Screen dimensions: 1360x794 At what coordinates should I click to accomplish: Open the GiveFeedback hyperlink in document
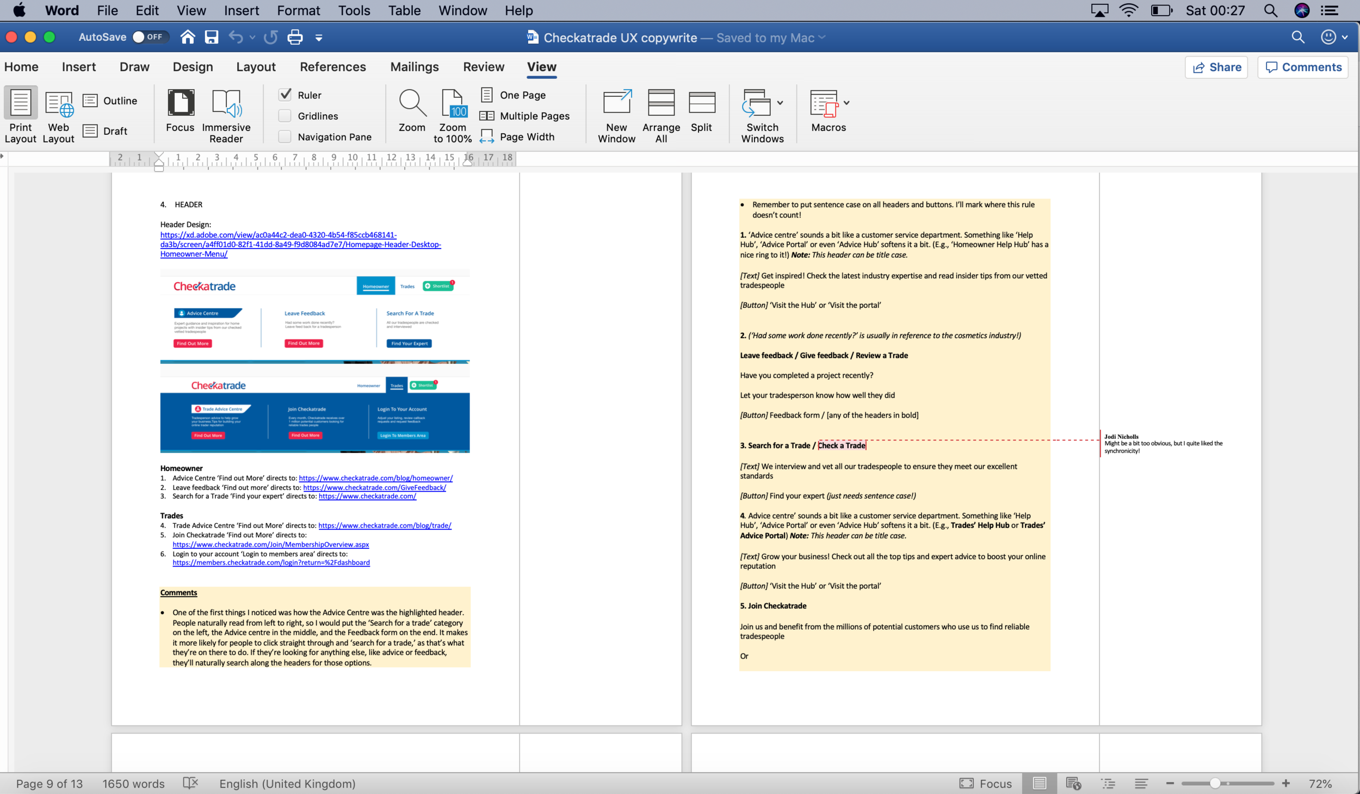coord(374,487)
